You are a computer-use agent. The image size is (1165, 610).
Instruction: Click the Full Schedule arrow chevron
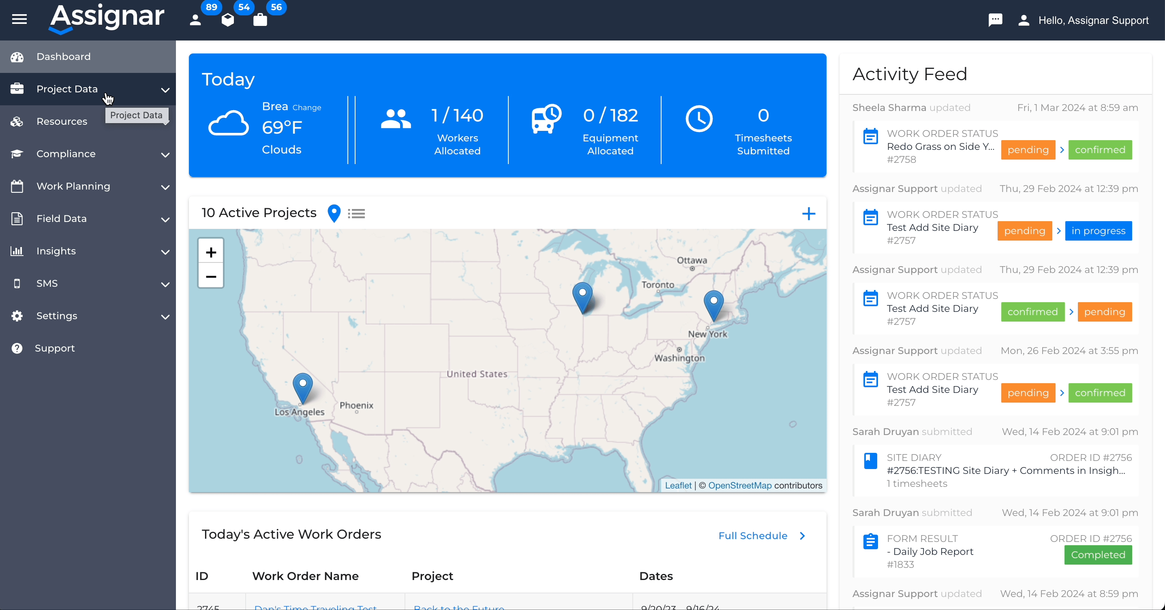(802, 536)
